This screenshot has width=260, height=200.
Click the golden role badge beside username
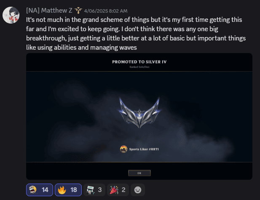(x=78, y=11)
